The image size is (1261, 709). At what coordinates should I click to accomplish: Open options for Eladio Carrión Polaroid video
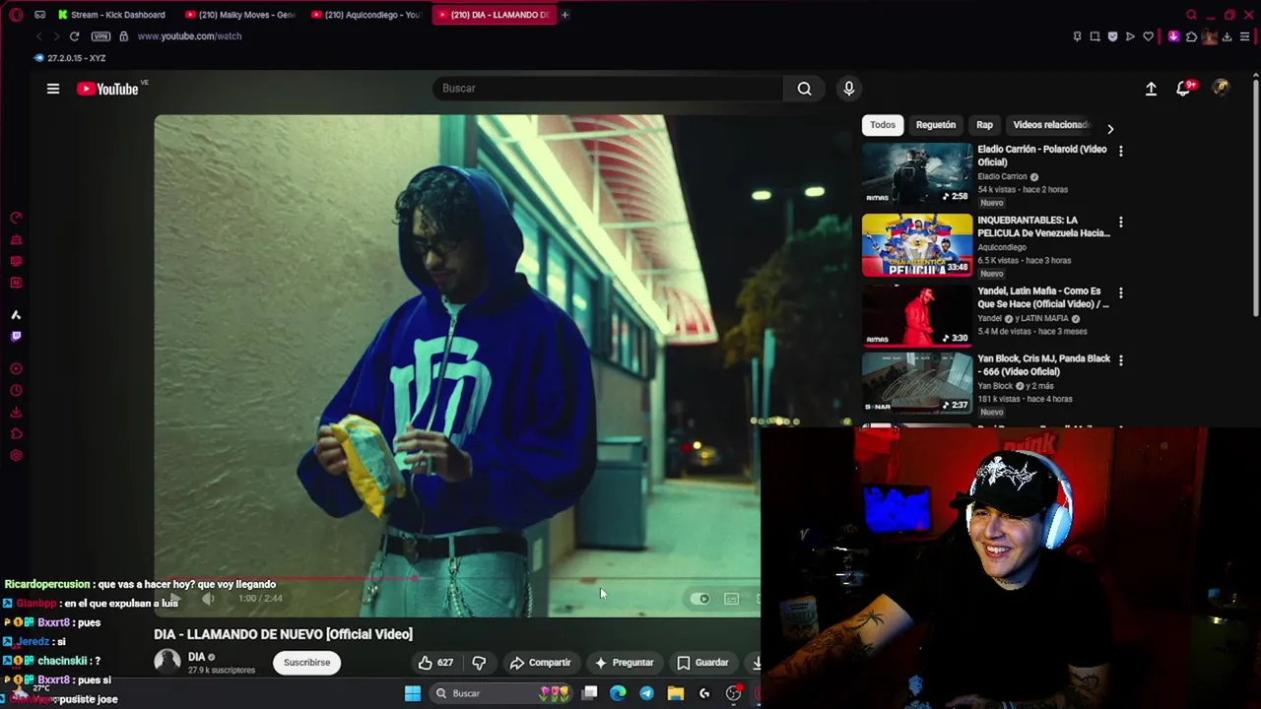1120,151
